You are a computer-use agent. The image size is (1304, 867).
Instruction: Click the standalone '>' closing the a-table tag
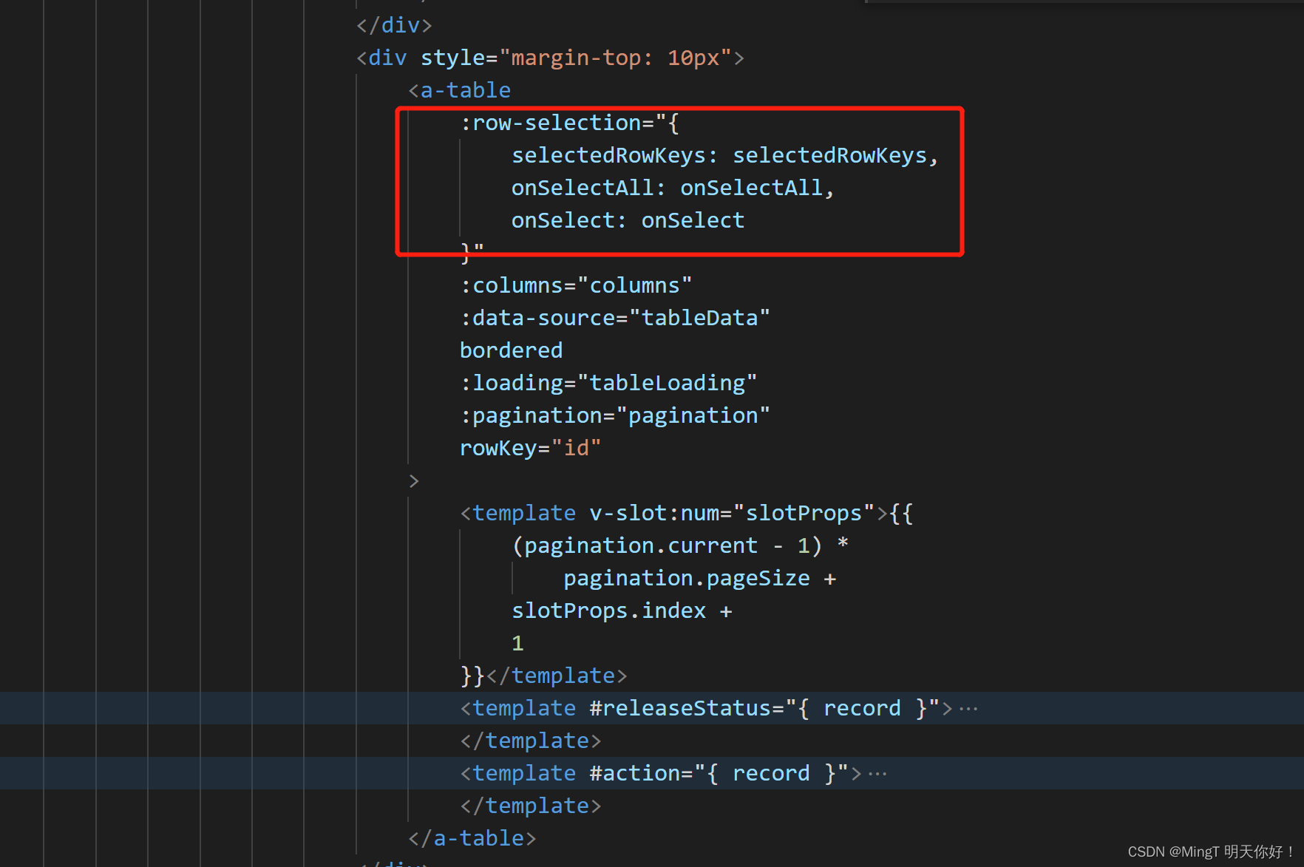click(x=414, y=481)
